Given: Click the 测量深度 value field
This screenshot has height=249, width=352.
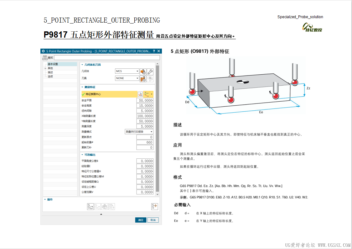Looking at the screenshot, I should point(145,126).
